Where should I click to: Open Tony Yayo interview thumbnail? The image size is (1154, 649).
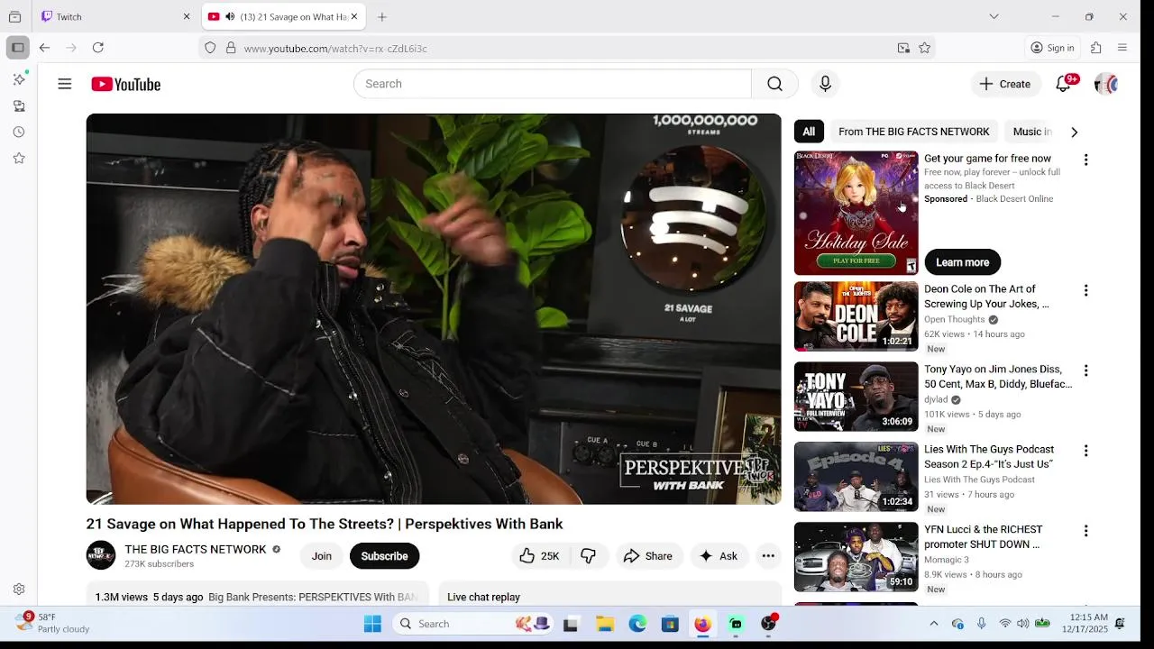856,397
